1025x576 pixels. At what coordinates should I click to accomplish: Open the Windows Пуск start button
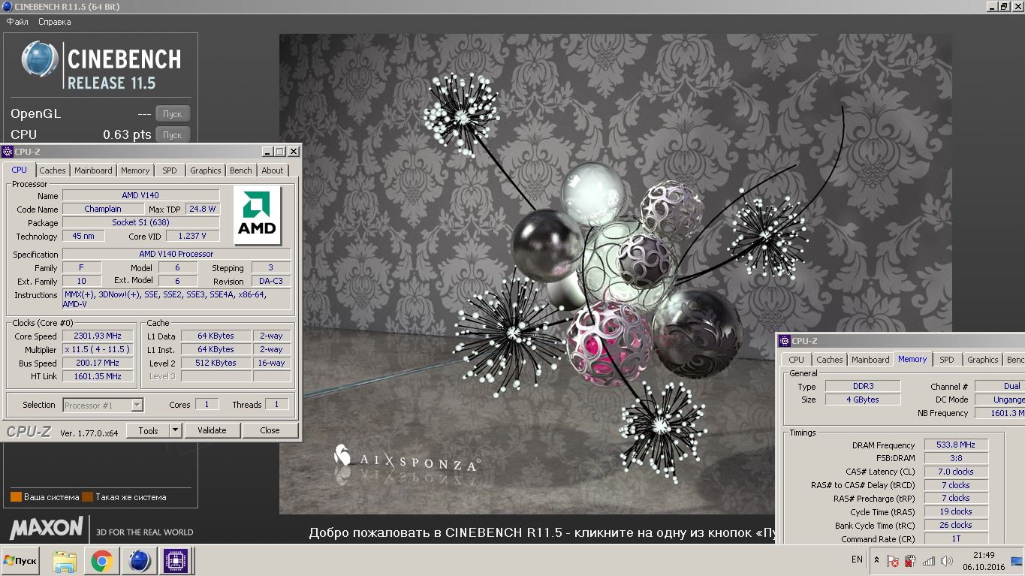click(x=20, y=561)
